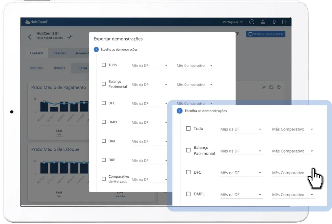Go back with the left arrow icon
This screenshot has width=332, height=224.
point(30,37)
